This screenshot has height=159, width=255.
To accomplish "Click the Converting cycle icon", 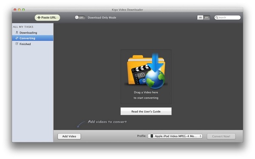I will (x=17, y=38).
